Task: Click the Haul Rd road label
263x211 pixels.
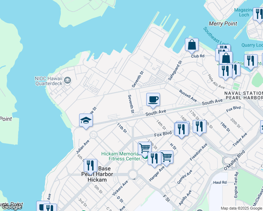Action: click(x=220, y=183)
